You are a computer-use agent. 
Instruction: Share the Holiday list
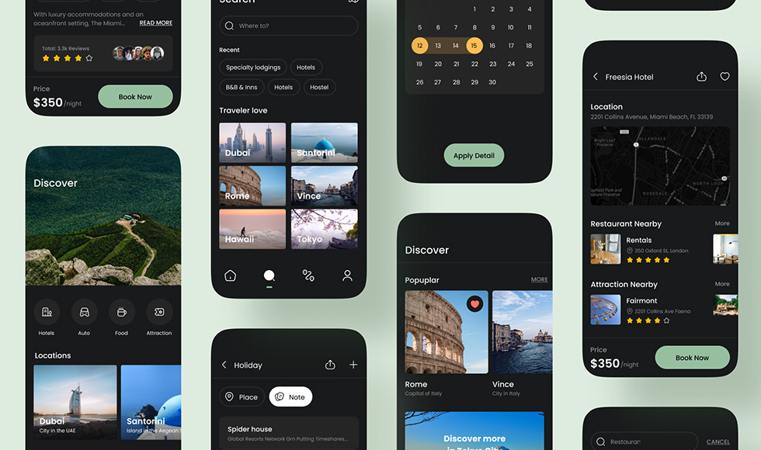[330, 365]
